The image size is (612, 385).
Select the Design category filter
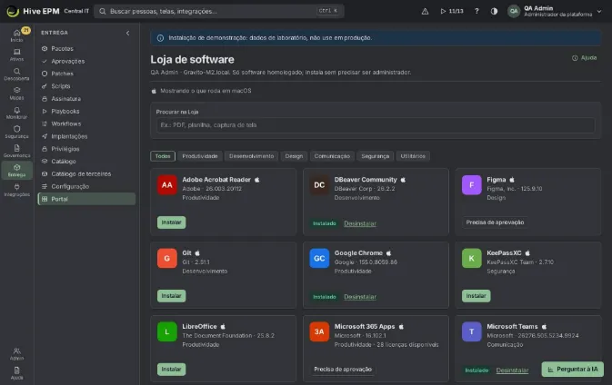(x=294, y=156)
